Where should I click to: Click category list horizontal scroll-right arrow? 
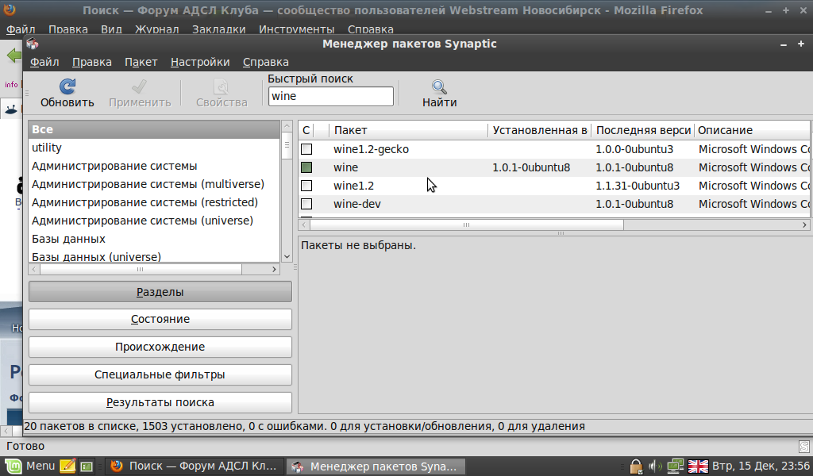[x=274, y=269]
